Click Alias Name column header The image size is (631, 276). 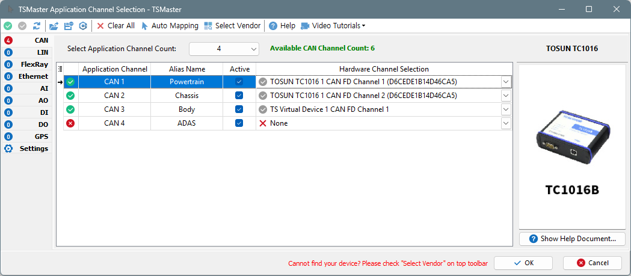[186, 69]
